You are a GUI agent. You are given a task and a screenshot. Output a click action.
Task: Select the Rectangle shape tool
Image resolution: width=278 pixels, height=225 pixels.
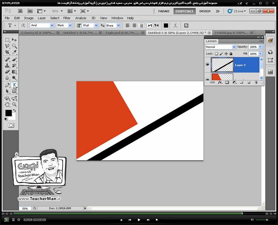(x=14, y=91)
